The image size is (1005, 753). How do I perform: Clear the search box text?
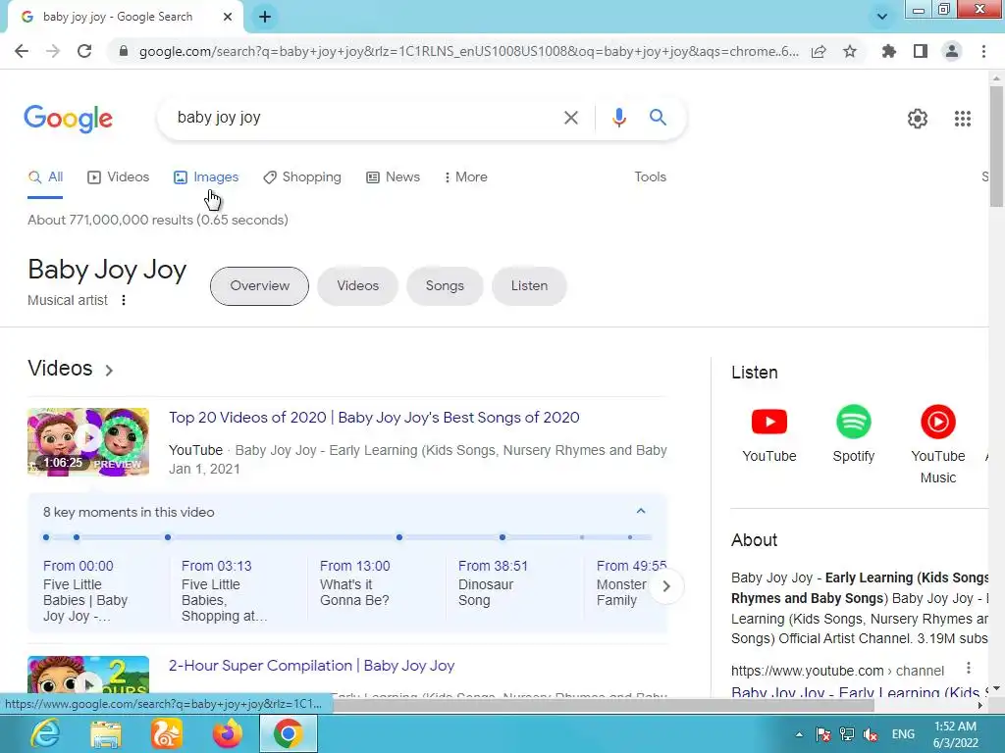tap(570, 118)
